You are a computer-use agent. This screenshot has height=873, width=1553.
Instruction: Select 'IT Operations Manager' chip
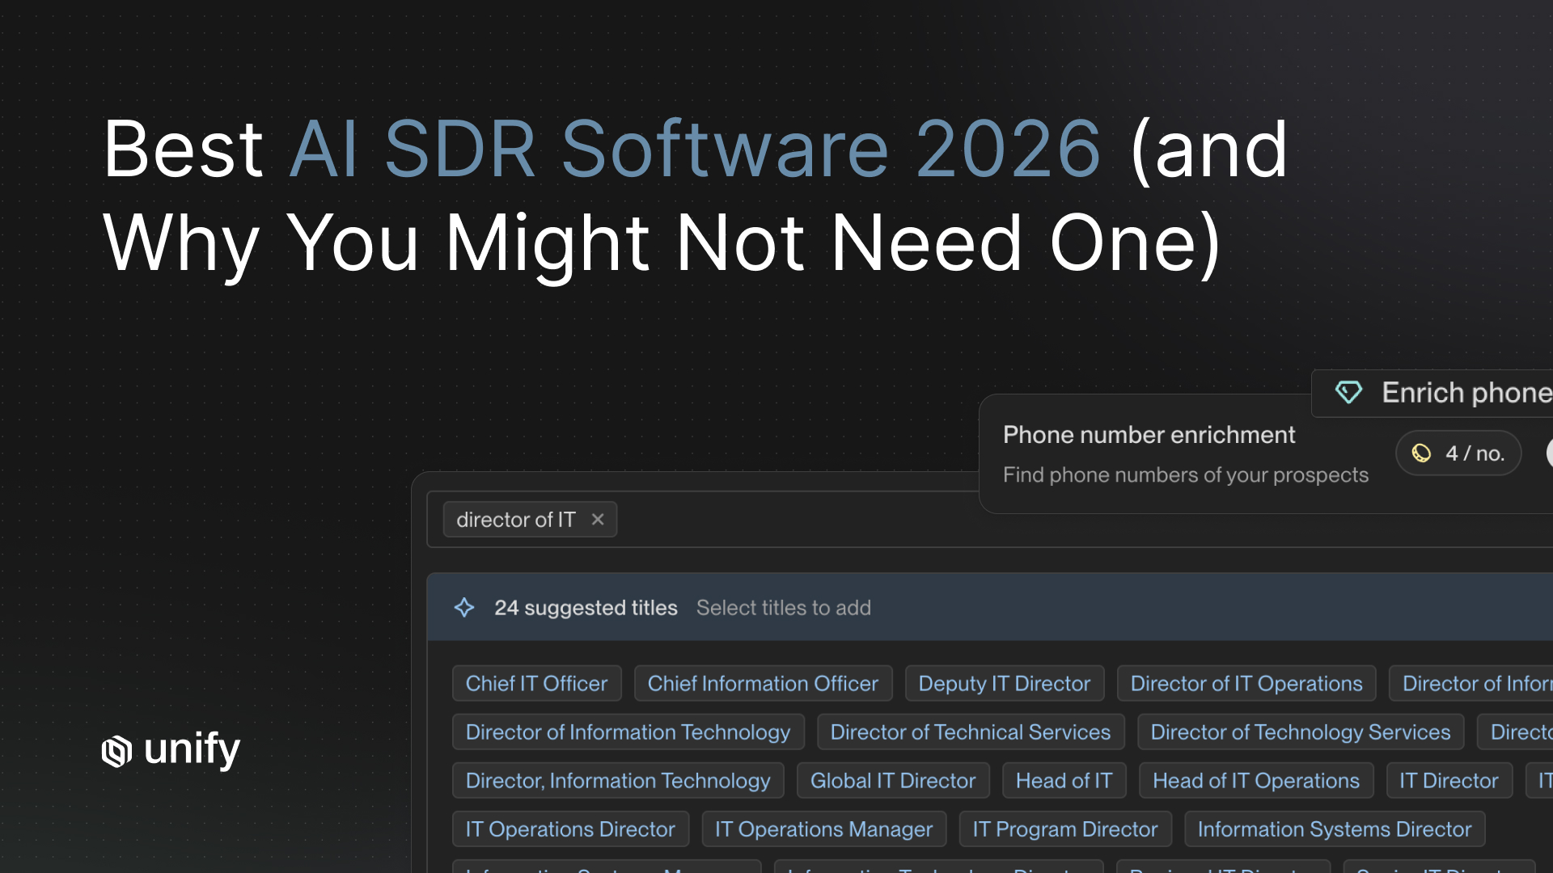pyautogui.click(x=823, y=829)
